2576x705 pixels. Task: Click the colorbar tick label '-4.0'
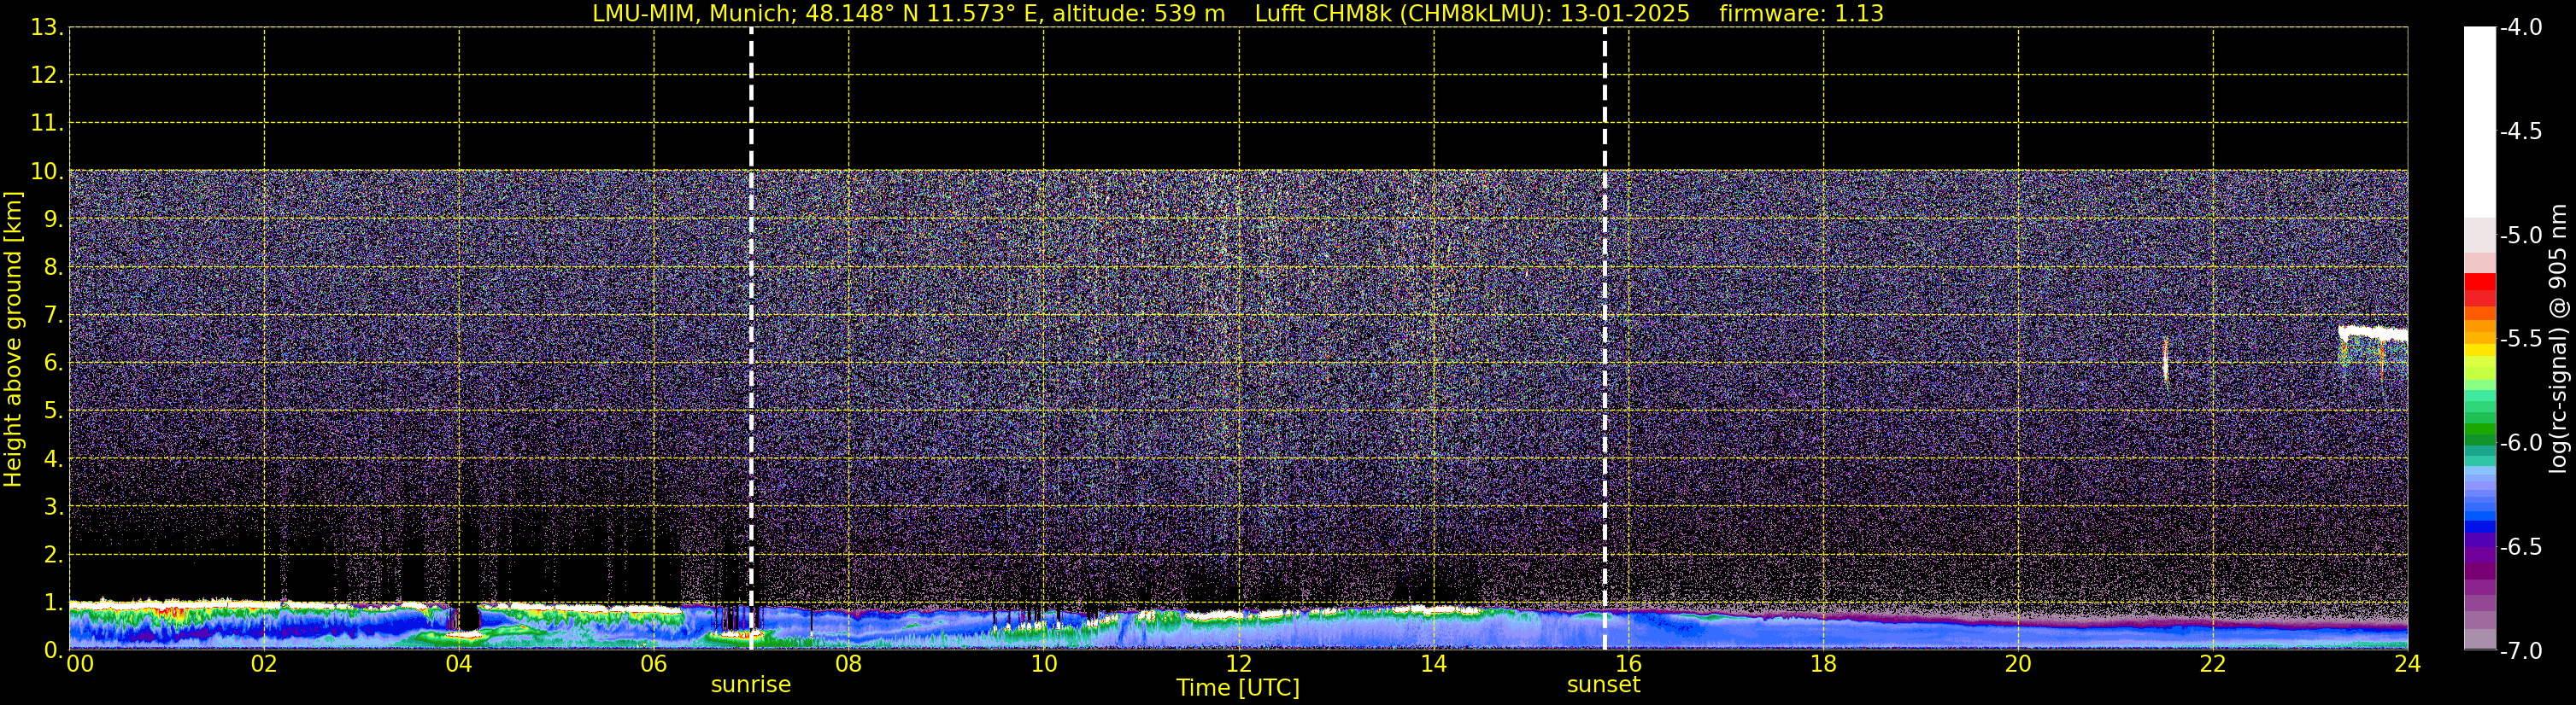coord(2521,28)
